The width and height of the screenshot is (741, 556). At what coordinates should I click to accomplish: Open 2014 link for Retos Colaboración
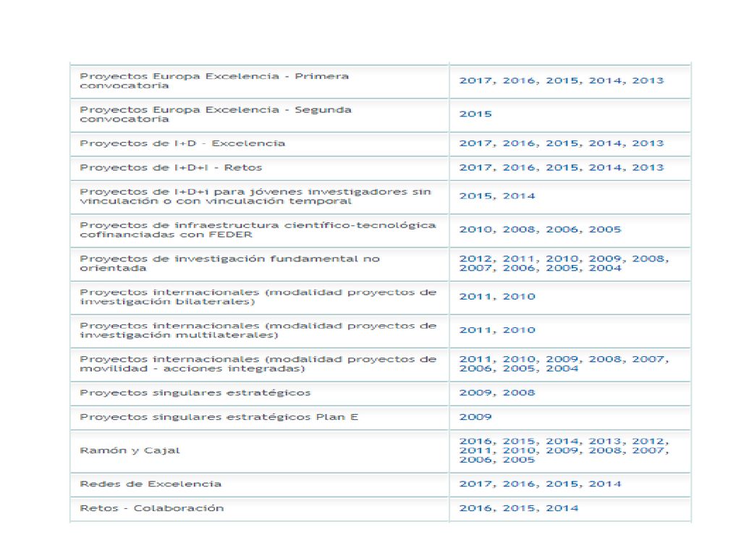click(x=562, y=509)
